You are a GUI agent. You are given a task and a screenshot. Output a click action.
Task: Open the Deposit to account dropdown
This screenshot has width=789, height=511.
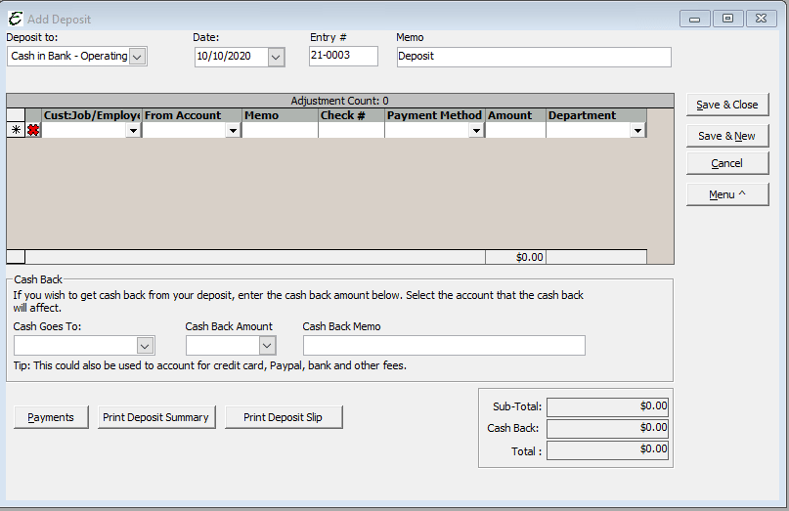pos(138,57)
